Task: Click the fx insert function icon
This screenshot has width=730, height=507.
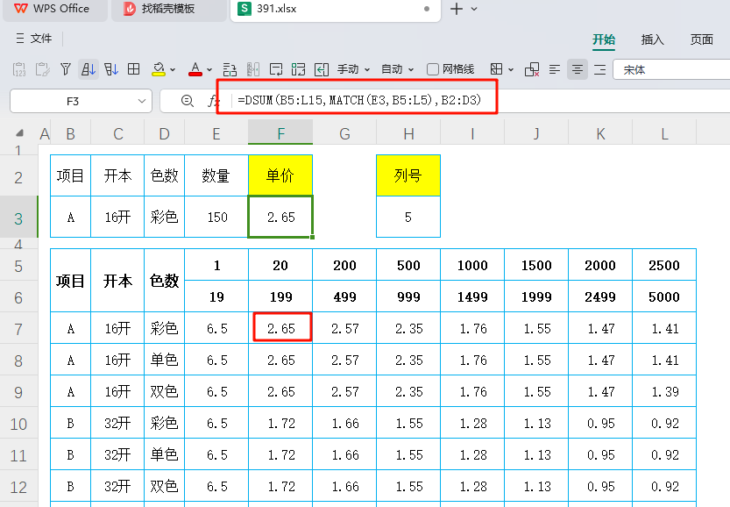Action: (213, 101)
